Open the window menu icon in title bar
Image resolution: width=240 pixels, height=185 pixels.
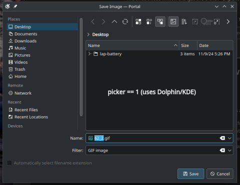point(7,6)
